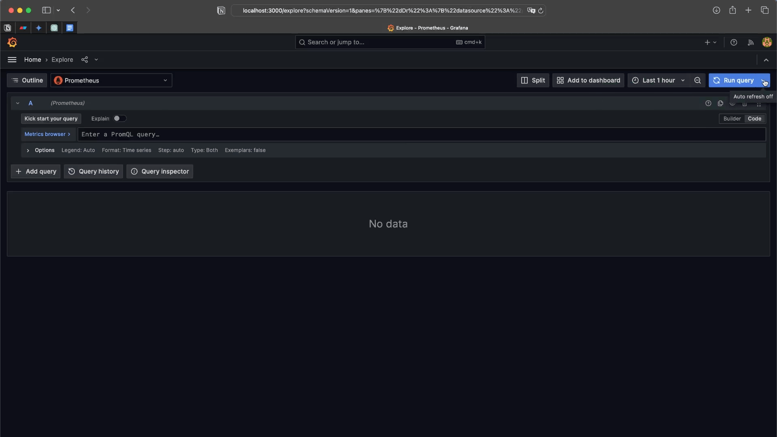Click the Metrics browser link

47,134
